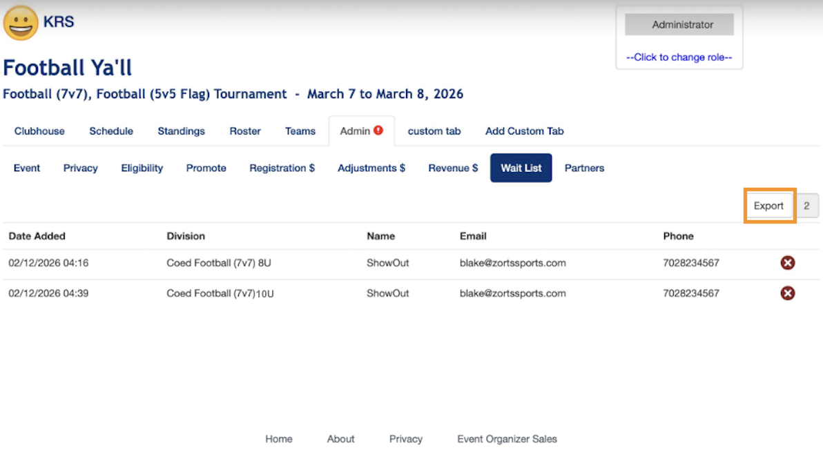Select Add Custom Tab
Viewport: 823px width, 461px height.
(x=524, y=131)
